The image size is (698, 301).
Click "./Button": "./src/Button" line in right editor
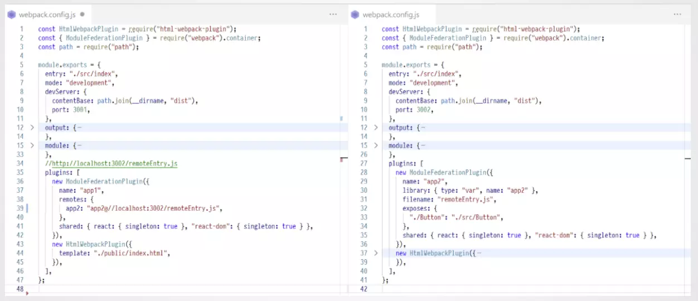point(458,217)
